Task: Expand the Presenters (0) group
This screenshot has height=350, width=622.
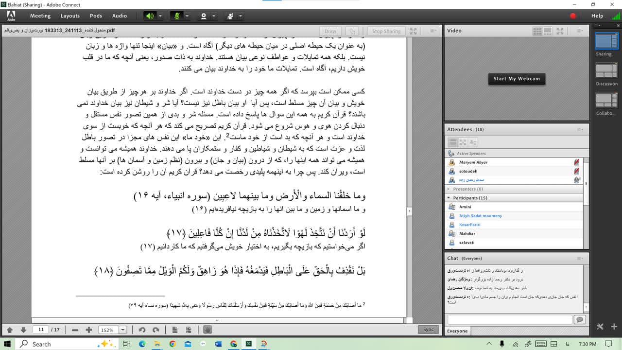Action: 449,189
